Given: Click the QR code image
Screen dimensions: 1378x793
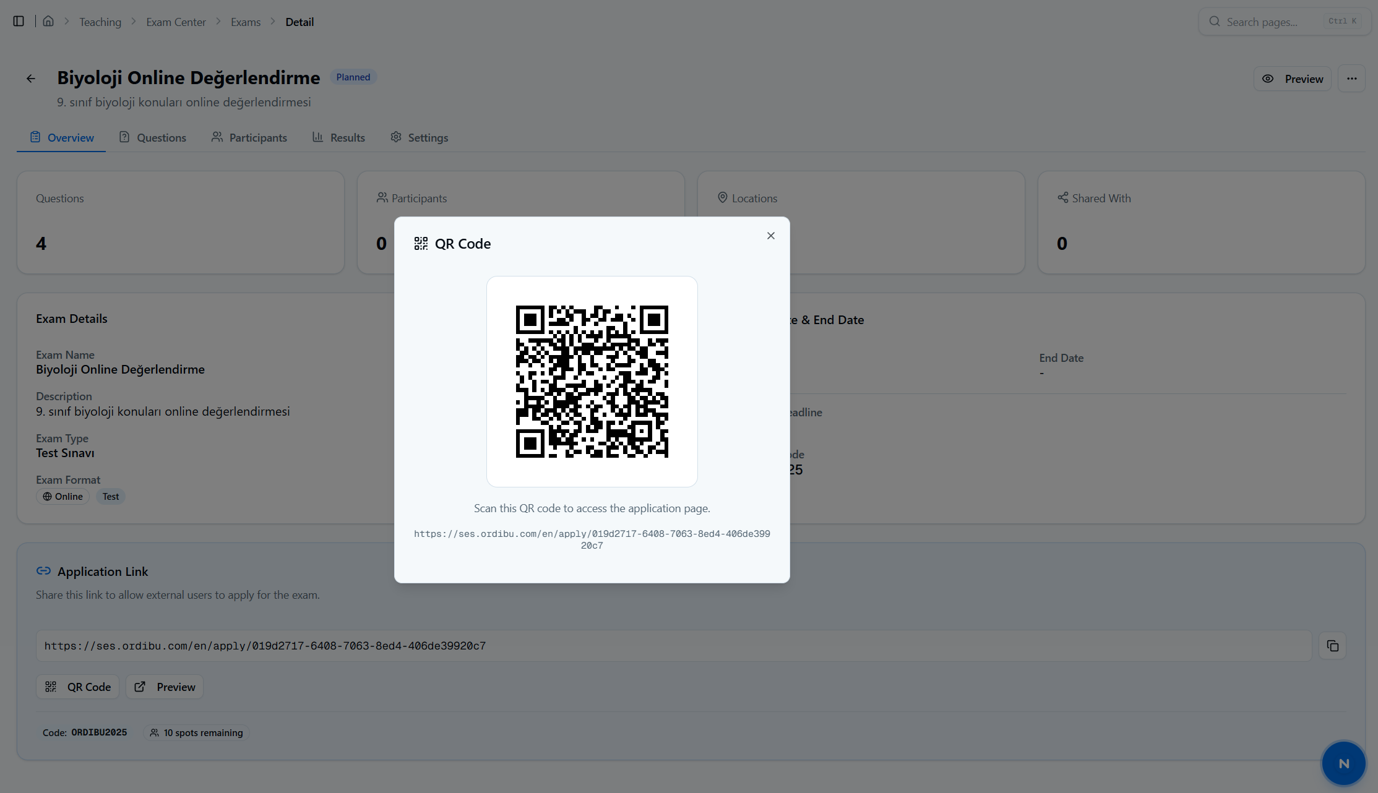Looking at the screenshot, I should 592,382.
